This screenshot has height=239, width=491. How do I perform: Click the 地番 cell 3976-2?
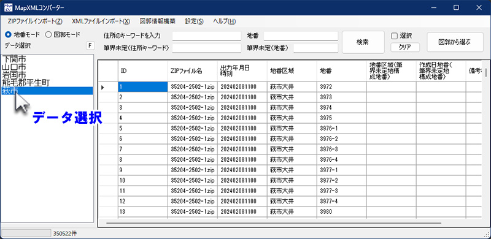(x=342, y=139)
